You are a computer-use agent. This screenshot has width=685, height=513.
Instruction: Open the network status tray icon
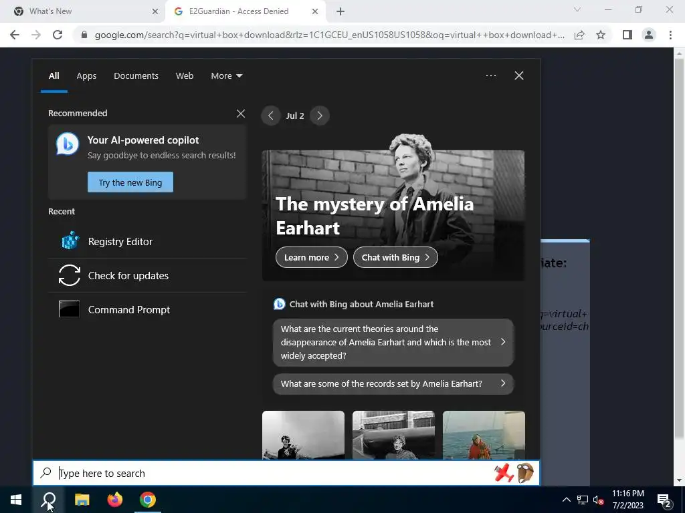[x=583, y=500]
